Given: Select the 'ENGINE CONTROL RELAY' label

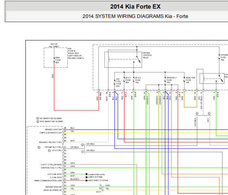Looking at the screenshot, I should click(147, 55).
